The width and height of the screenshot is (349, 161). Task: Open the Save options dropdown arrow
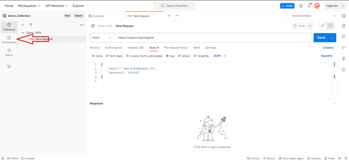tap(310, 26)
